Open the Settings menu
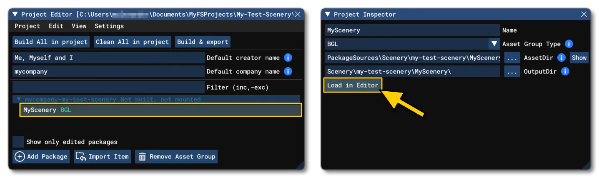 click(109, 26)
